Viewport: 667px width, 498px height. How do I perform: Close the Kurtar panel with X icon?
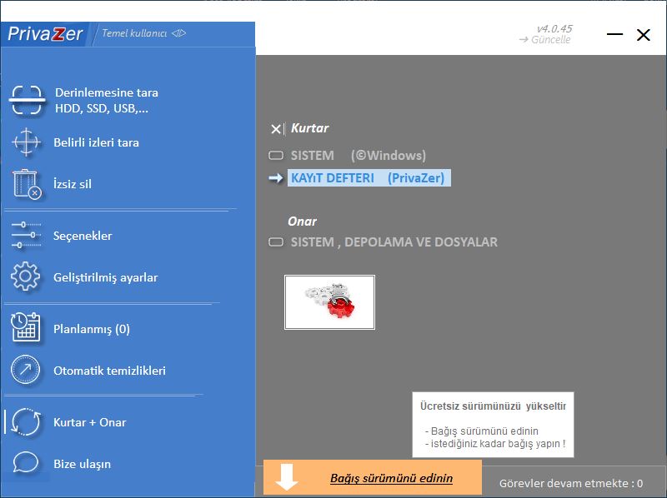tap(276, 129)
